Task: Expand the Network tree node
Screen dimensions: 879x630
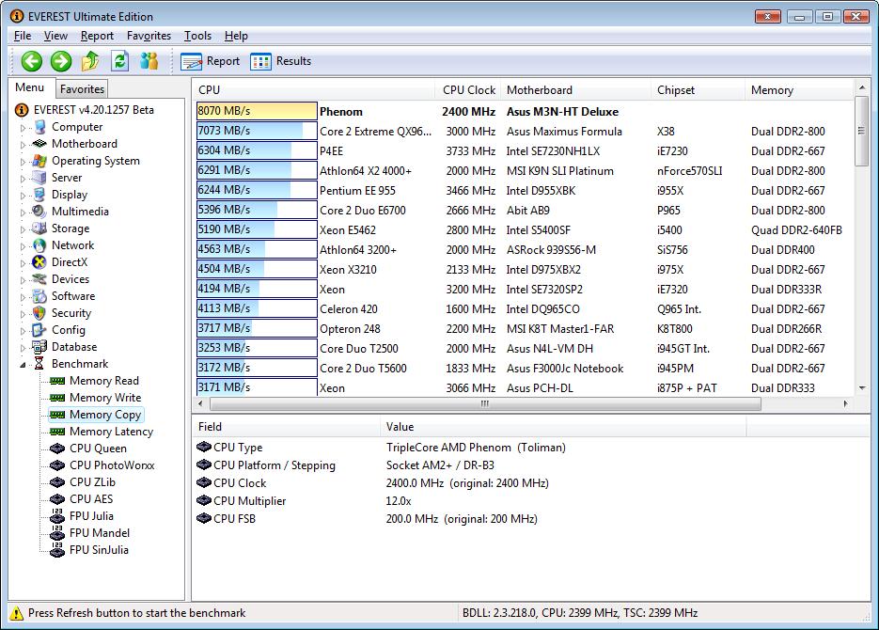Action: tap(23, 246)
